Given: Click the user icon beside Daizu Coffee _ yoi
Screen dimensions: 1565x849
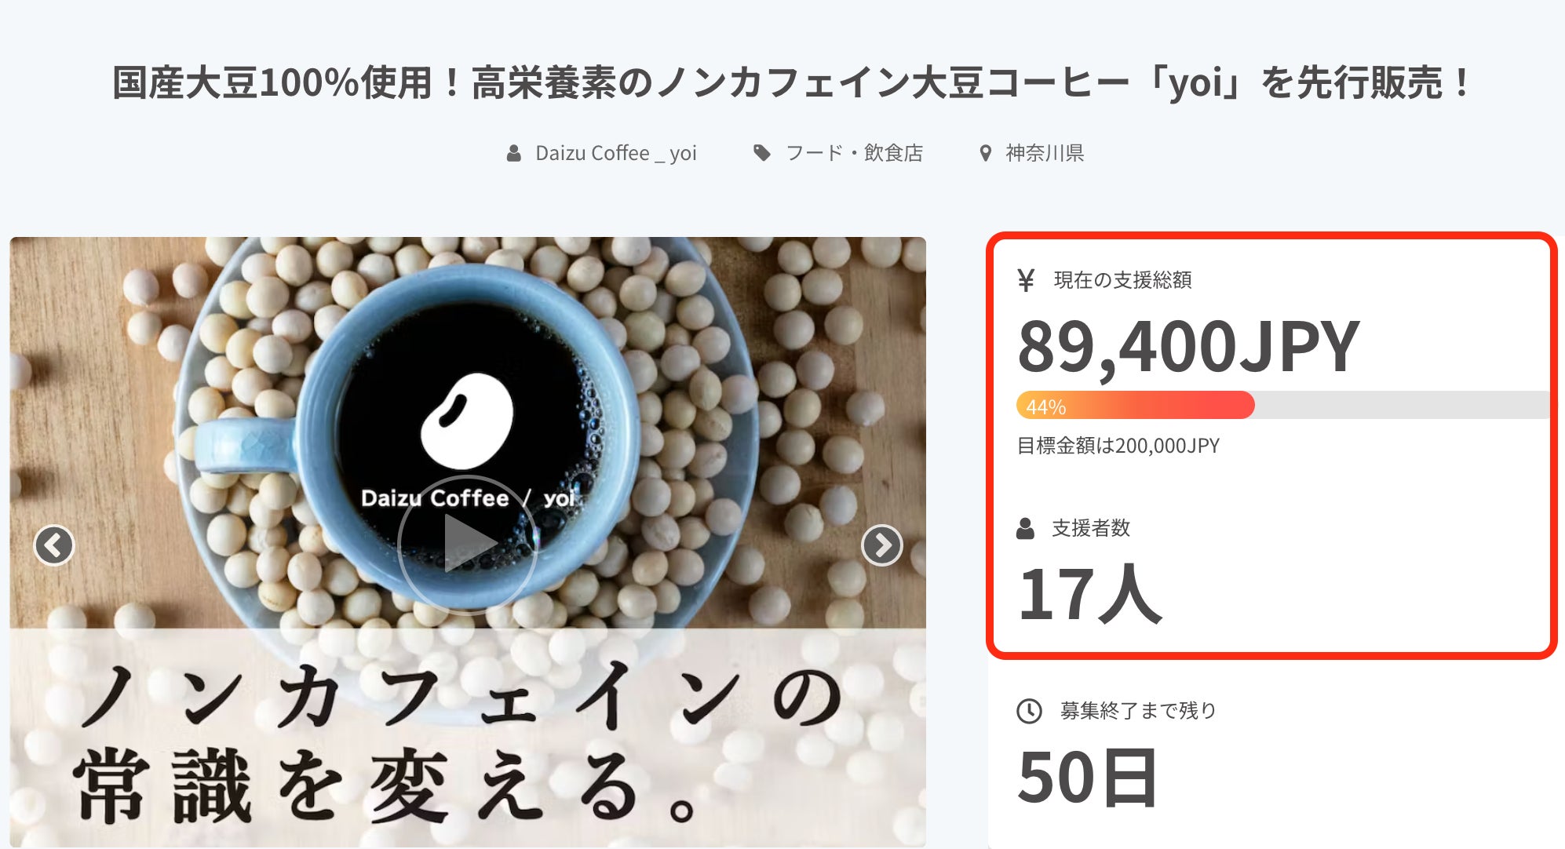Looking at the screenshot, I should pos(514,153).
